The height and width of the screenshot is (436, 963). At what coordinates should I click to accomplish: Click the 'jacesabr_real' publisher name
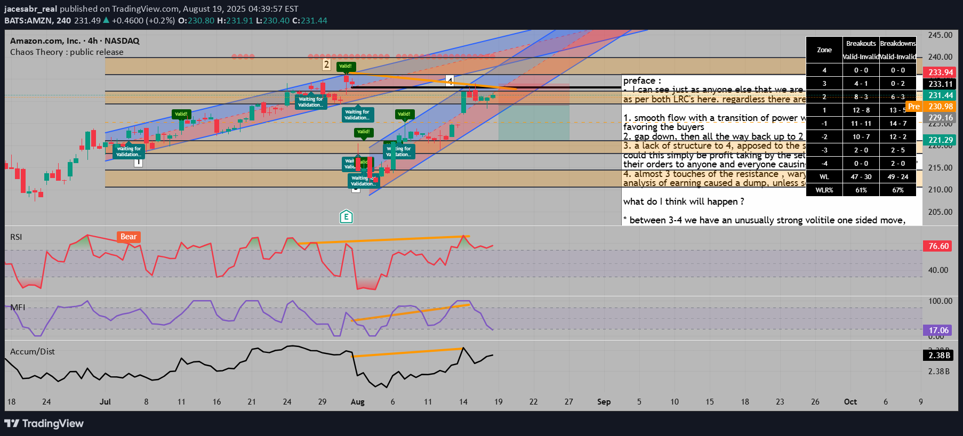[x=30, y=9]
